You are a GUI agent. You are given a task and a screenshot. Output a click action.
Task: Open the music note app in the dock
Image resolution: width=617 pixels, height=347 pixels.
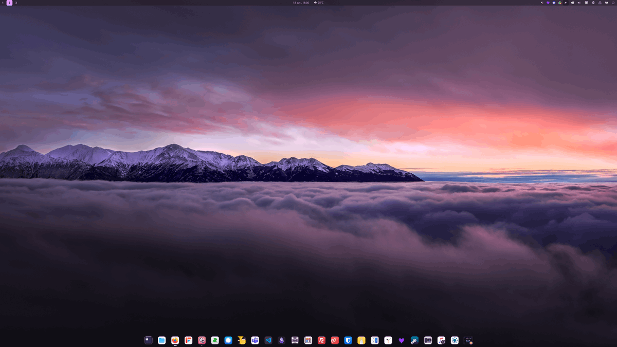point(442,340)
